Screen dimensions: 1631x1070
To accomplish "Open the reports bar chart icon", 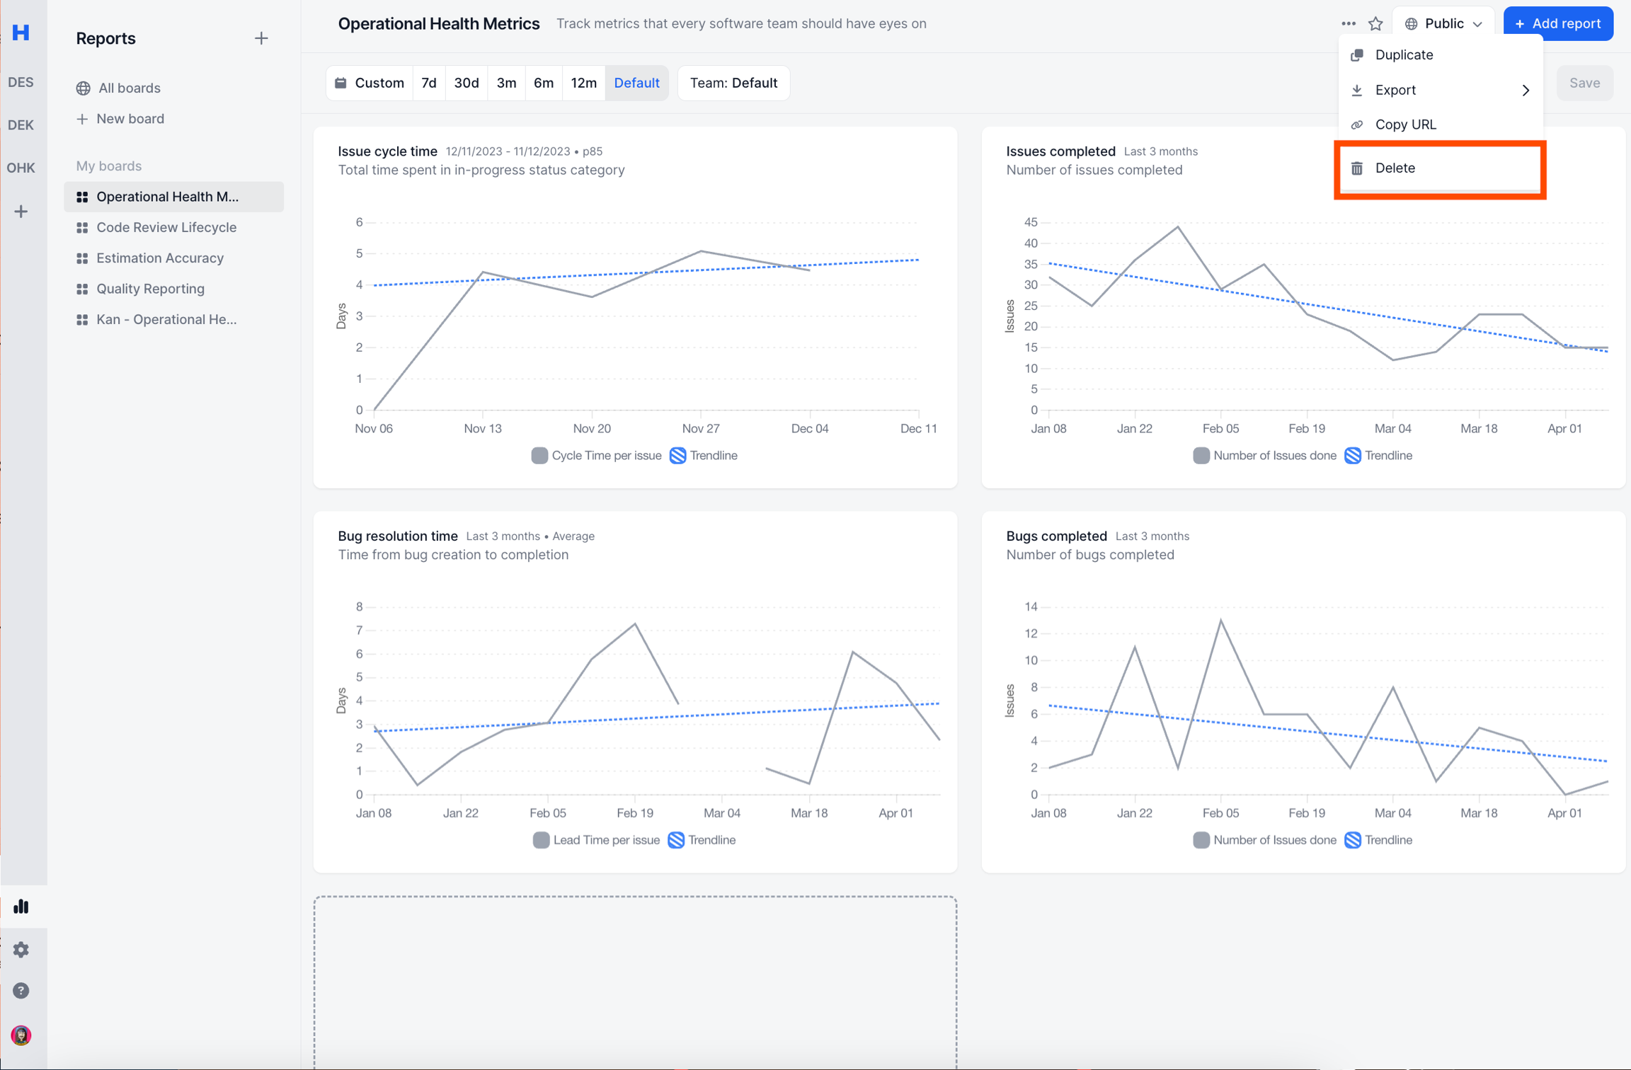I will click(x=21, y=907).
